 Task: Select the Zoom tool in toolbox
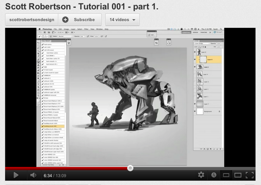38,96
